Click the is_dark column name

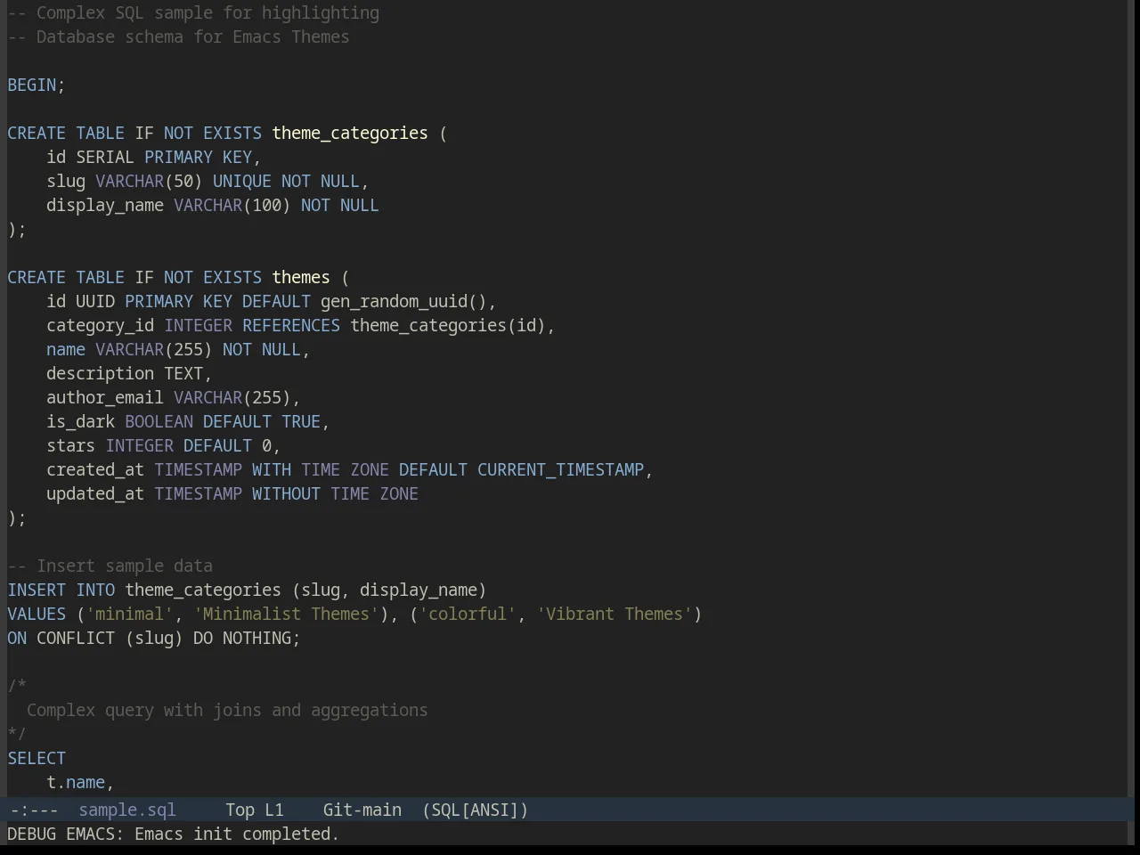tap(81, 422)
